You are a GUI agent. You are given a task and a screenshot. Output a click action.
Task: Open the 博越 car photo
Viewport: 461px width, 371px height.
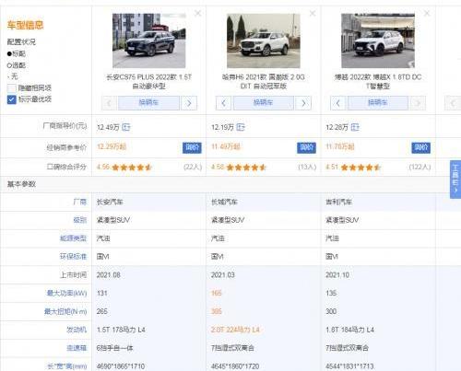[378, 41]
